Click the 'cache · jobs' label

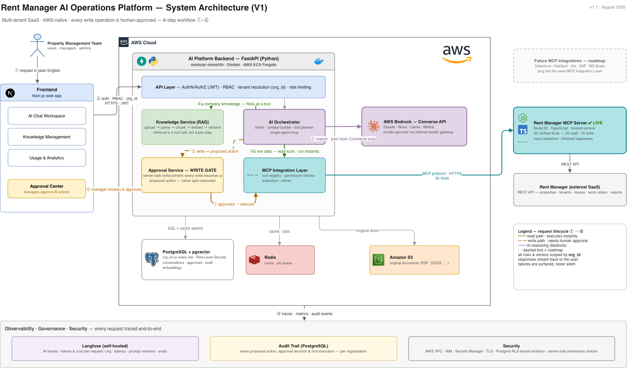(x=279, y=232)
